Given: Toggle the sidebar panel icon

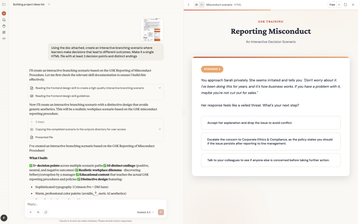Looking at the screenshot, I should [4, 4].
